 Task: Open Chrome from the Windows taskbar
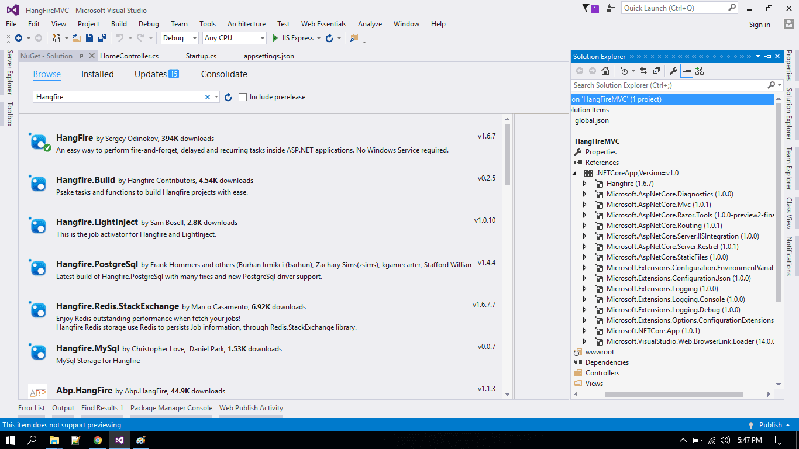pyautogui.click(x=98, y=440)
